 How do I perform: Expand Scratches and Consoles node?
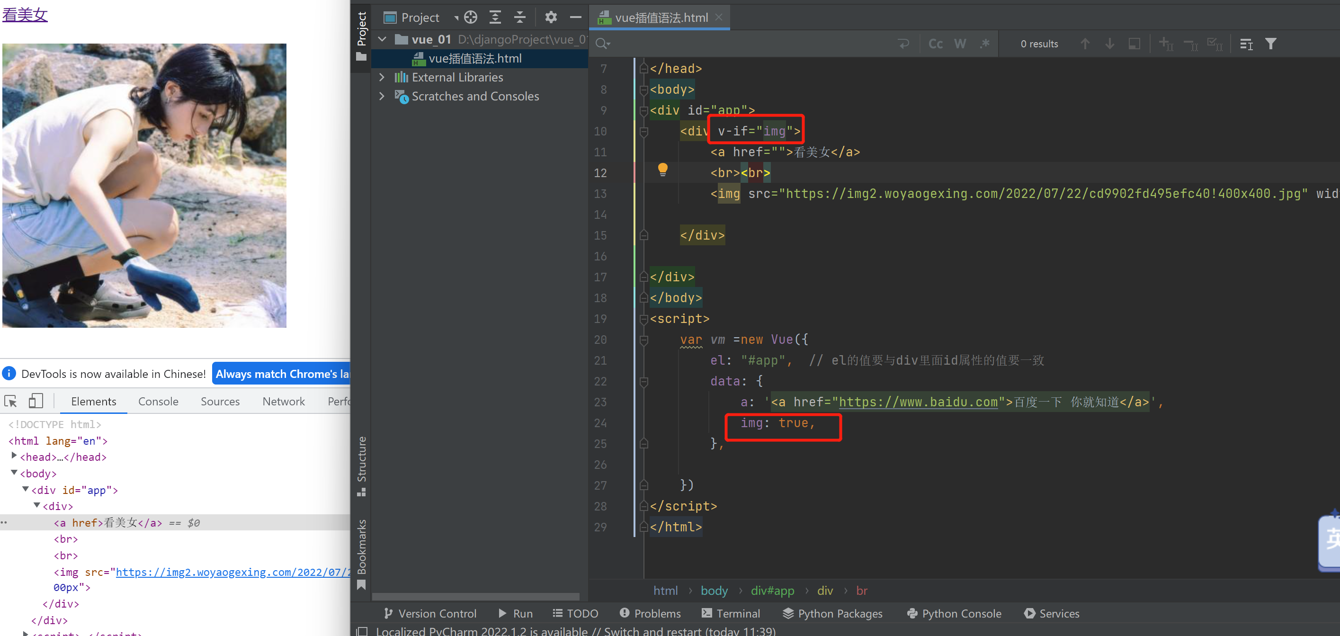tap(382, 96)
